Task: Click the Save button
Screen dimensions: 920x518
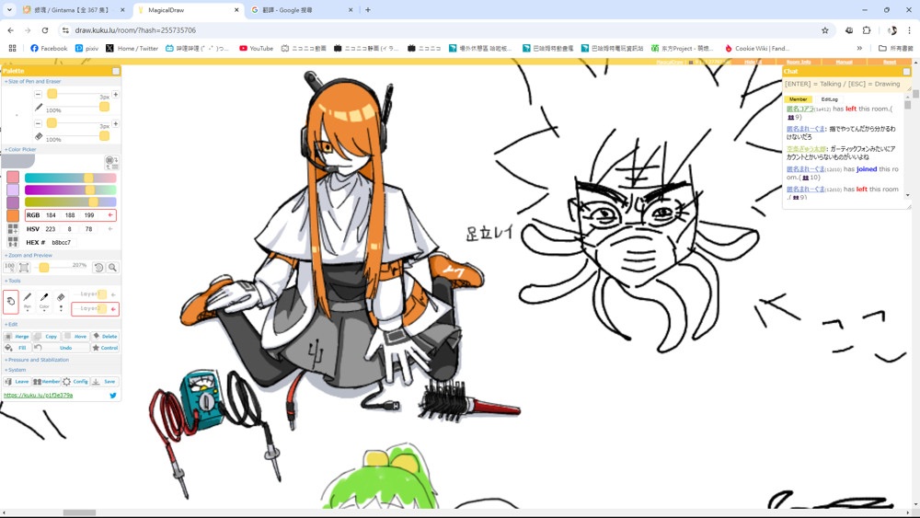Action: (105, 381)
